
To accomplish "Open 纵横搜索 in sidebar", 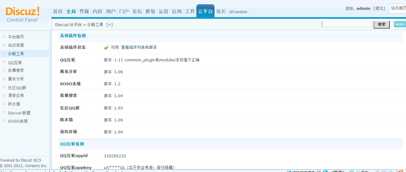I will (x=16, y=70).
